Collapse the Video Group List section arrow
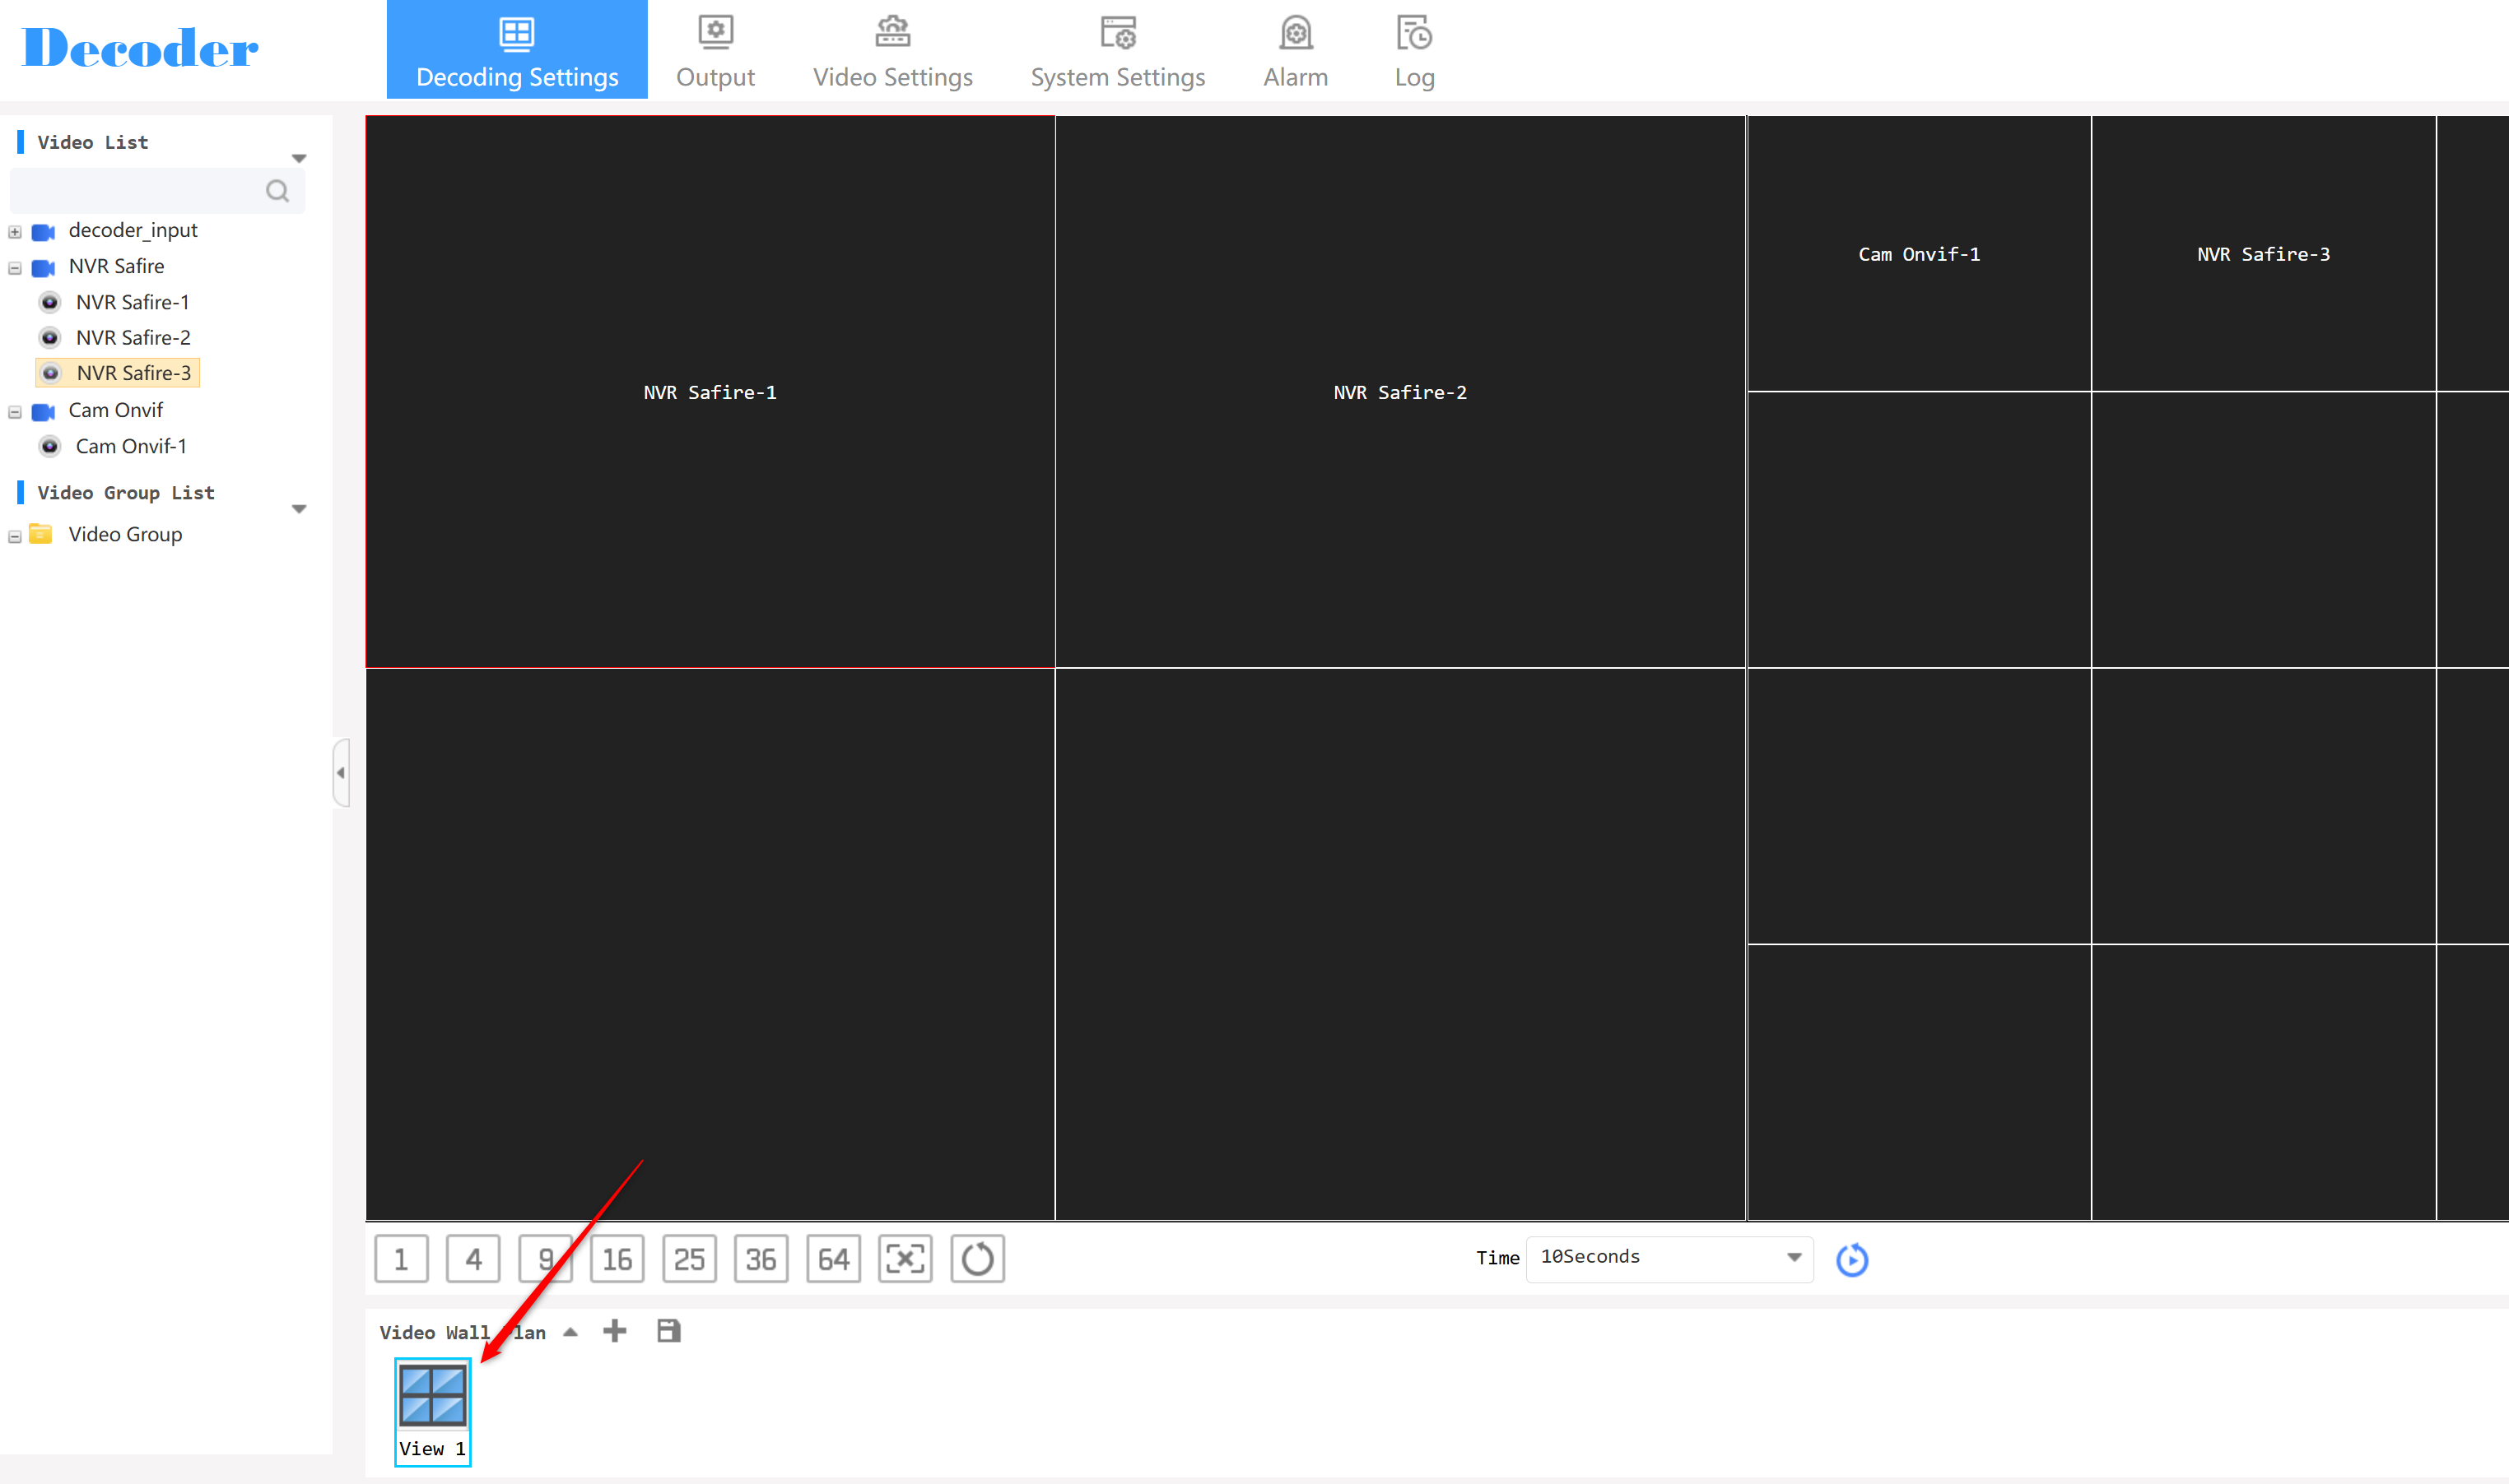2509x1484 pixels. 298,509
